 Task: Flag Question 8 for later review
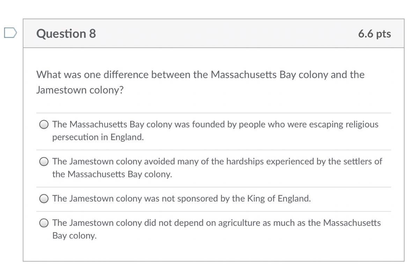[x=10, y=33]
